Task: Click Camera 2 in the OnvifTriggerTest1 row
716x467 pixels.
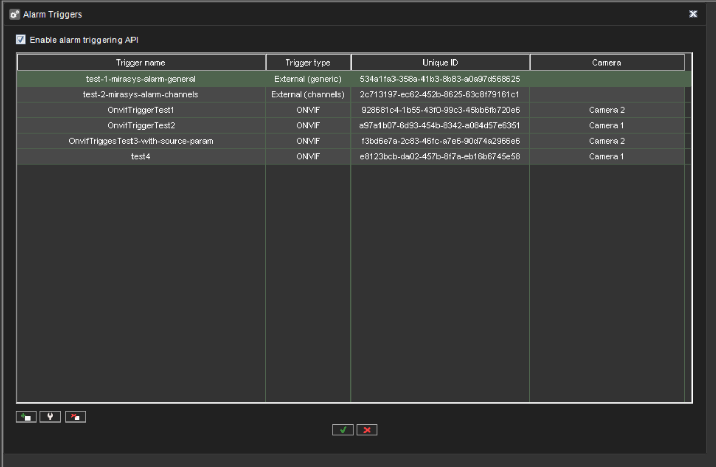Action: click(x=606, y=110)
